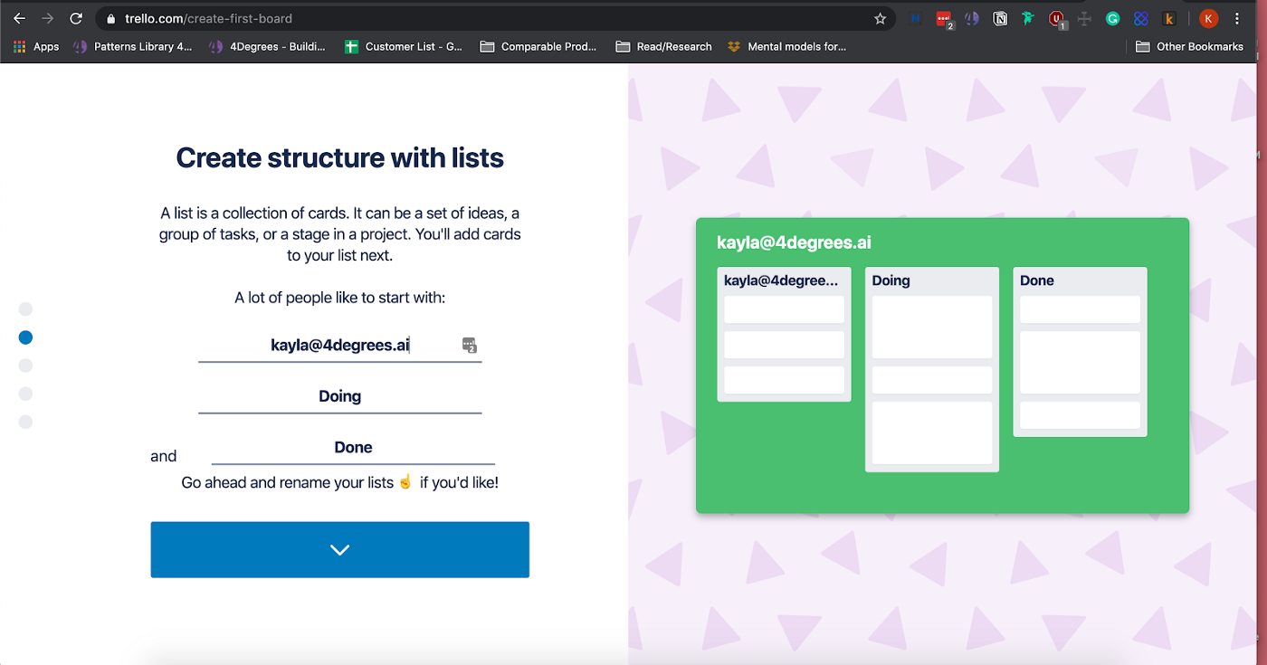
Task: Click the Done list header in preview
Action: (1037, 280)
